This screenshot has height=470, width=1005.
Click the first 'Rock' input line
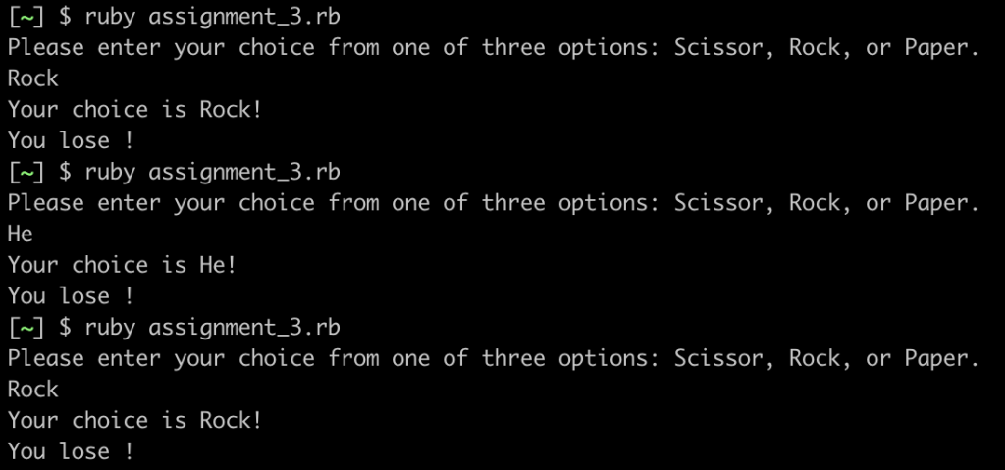click(x=33, y=78)
